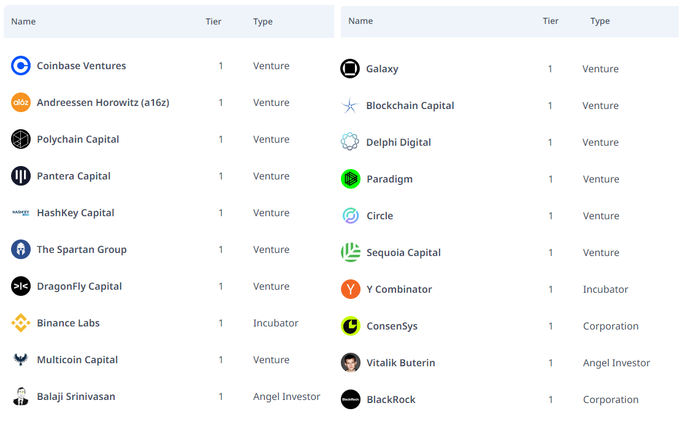The height and width of the screenshot is (422, 683).
Task: Click the Polychain Capital logo icon
Action: click(x=21, y=139)
